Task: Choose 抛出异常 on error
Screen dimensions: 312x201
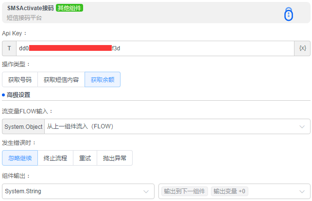Action: point(115,158)
